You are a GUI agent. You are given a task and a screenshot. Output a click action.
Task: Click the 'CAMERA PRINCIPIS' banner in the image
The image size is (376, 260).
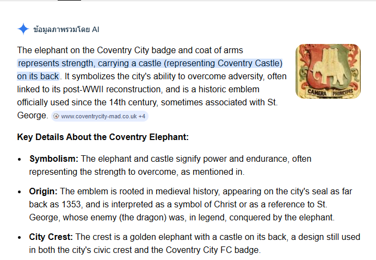[x=328, y=92]
